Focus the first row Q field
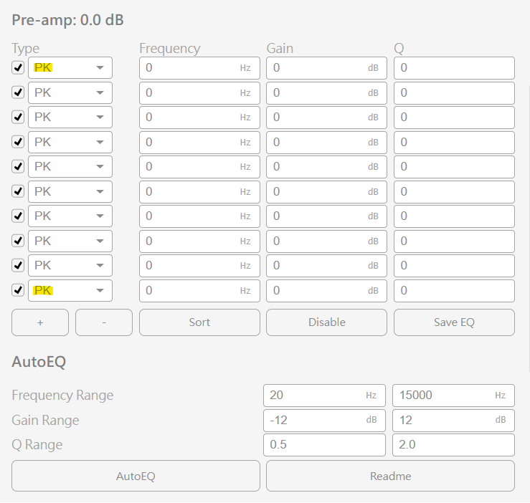 pyautogui.click(x=454, y=68)
